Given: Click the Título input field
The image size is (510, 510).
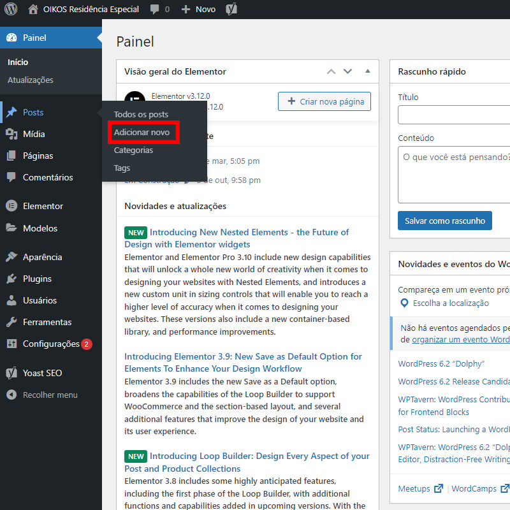Looking at the screenshot, I should pyautogui.click(x=454, y=115).
